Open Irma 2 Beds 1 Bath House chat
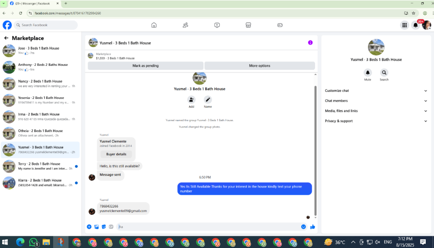 pos(41,116)
